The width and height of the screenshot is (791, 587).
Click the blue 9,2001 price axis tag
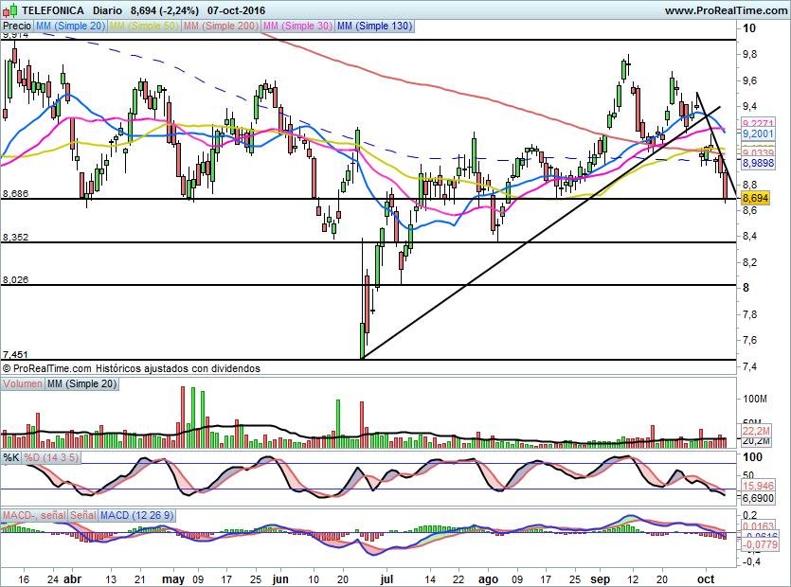[x=758, y=133]
